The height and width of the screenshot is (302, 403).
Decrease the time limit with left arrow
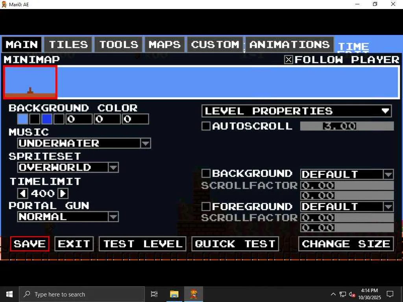coord(22,193)
